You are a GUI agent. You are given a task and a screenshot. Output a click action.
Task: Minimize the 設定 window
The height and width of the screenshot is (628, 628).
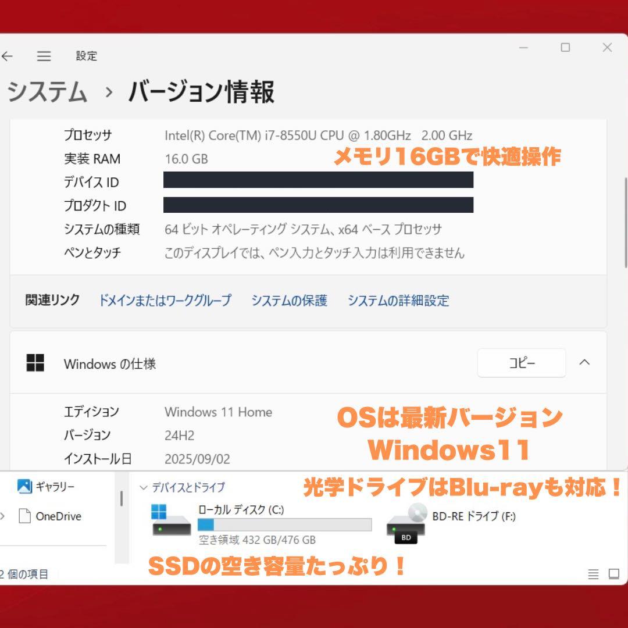523,48
